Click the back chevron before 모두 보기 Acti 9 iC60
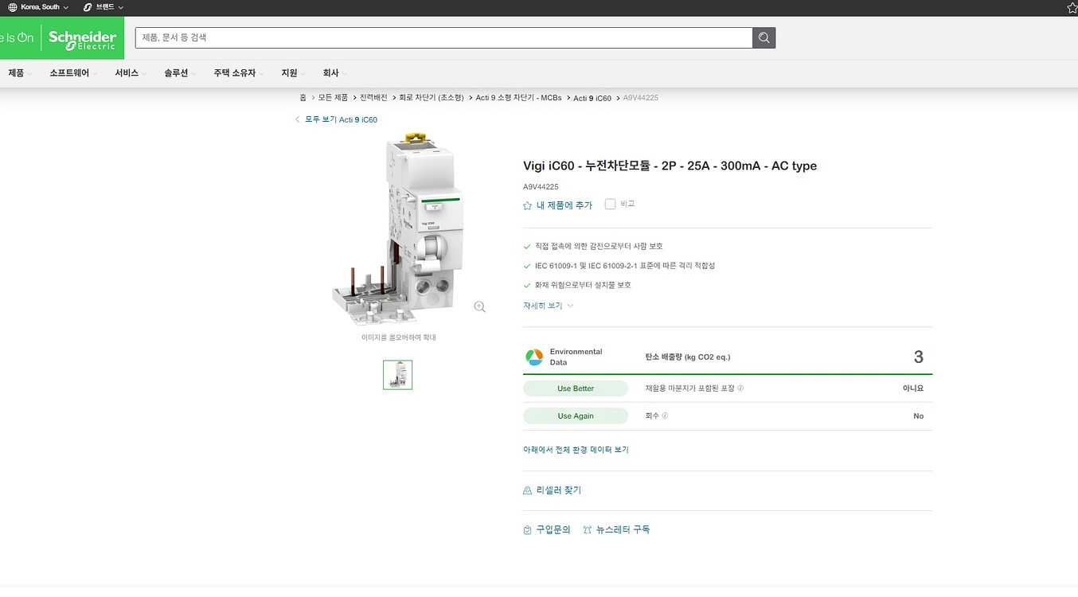This screenshot has height=597, width=1078. (x=298, y=119)
